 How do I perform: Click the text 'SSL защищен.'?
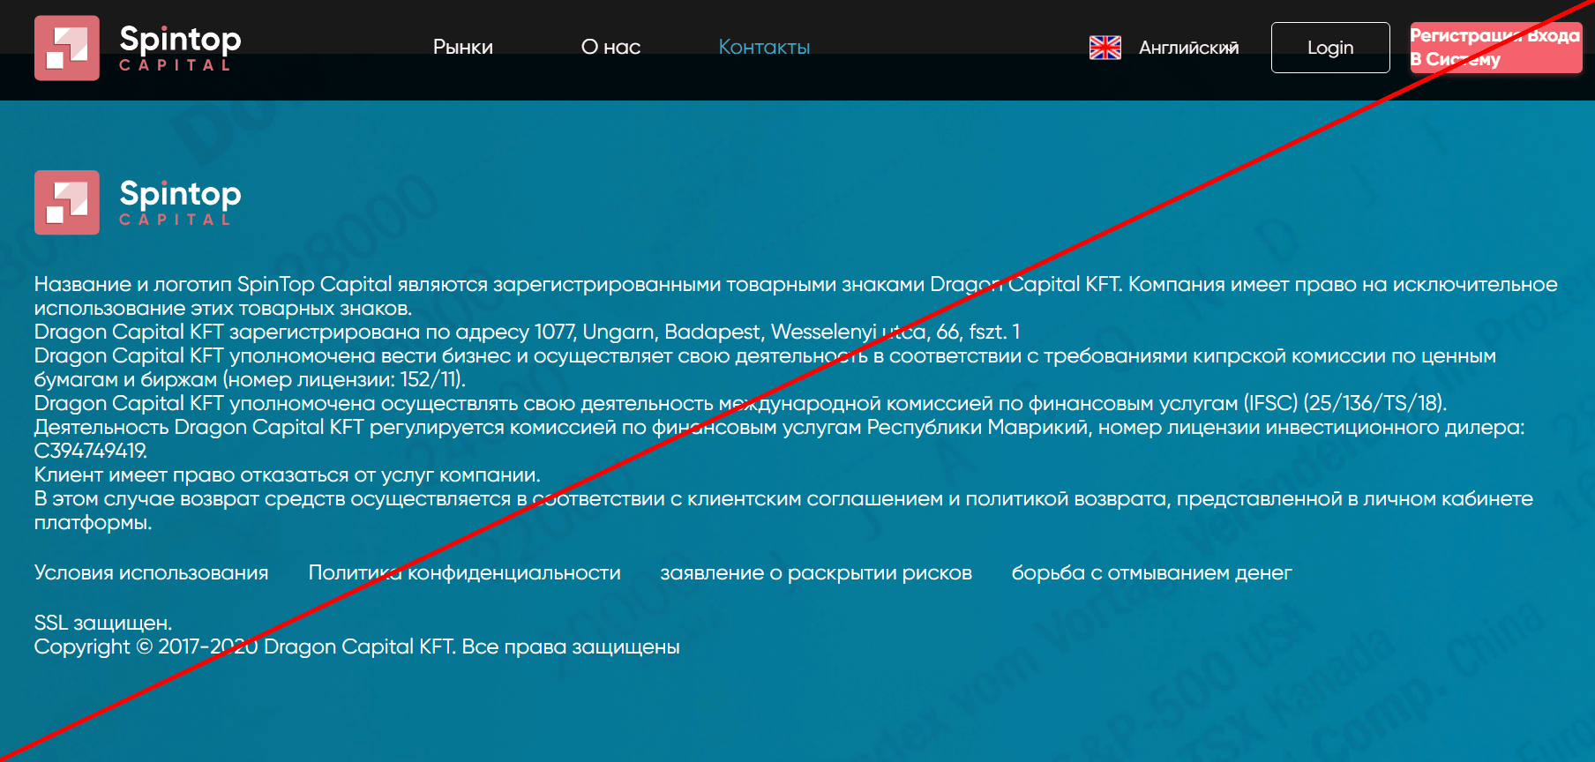[x=103, y=624]
